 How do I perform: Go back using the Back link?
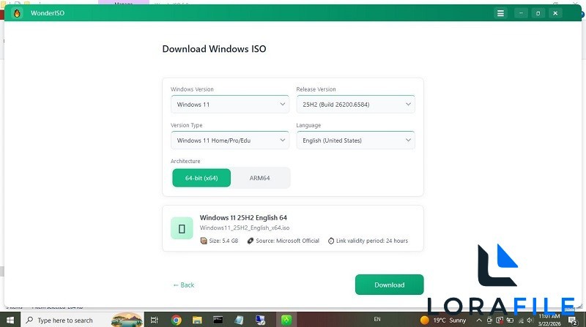184,285
